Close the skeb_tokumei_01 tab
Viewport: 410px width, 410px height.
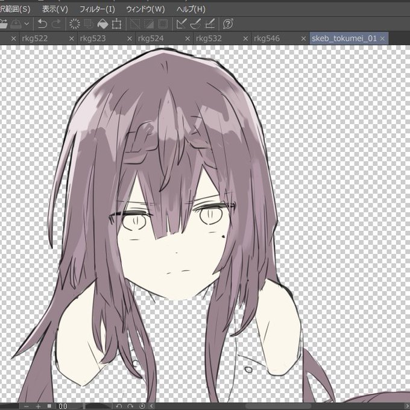382,39
